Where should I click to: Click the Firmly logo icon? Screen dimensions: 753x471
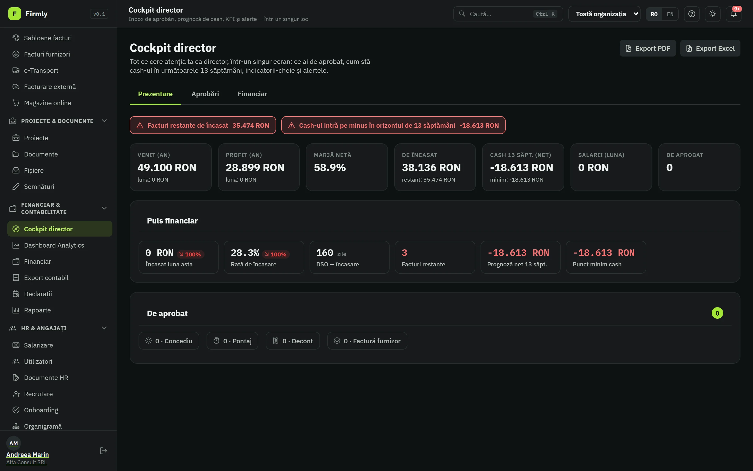click(x=15, y=14)
